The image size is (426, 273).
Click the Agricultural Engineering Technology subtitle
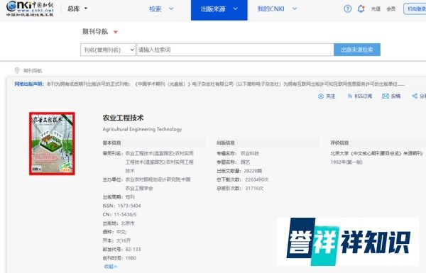pyautogui.click(x=142, y=129)
